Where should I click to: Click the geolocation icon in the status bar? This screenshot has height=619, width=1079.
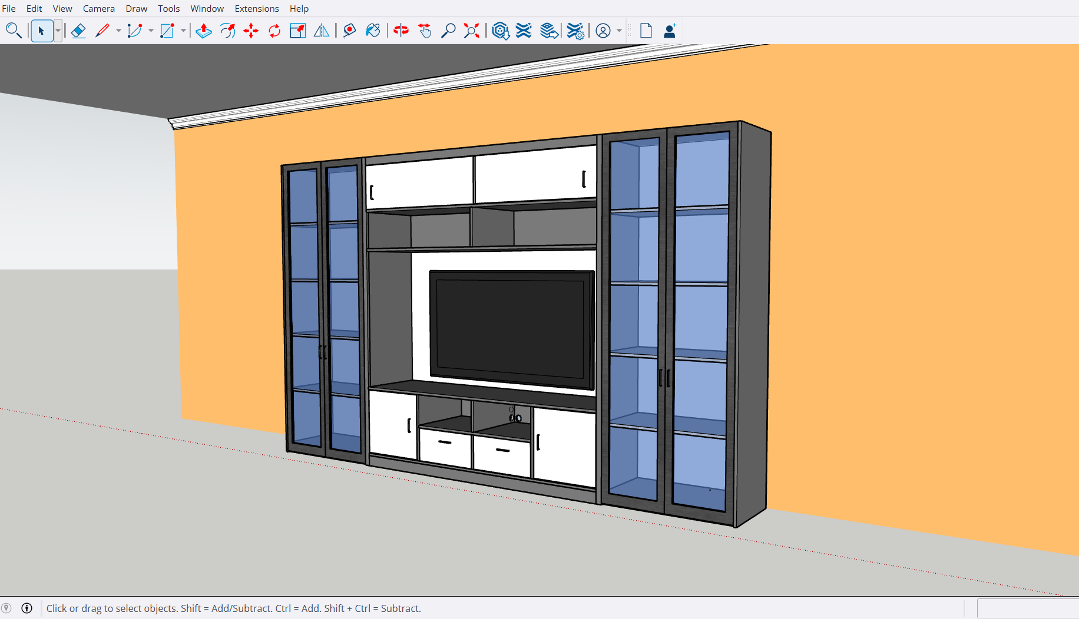[x=6, y=608]
